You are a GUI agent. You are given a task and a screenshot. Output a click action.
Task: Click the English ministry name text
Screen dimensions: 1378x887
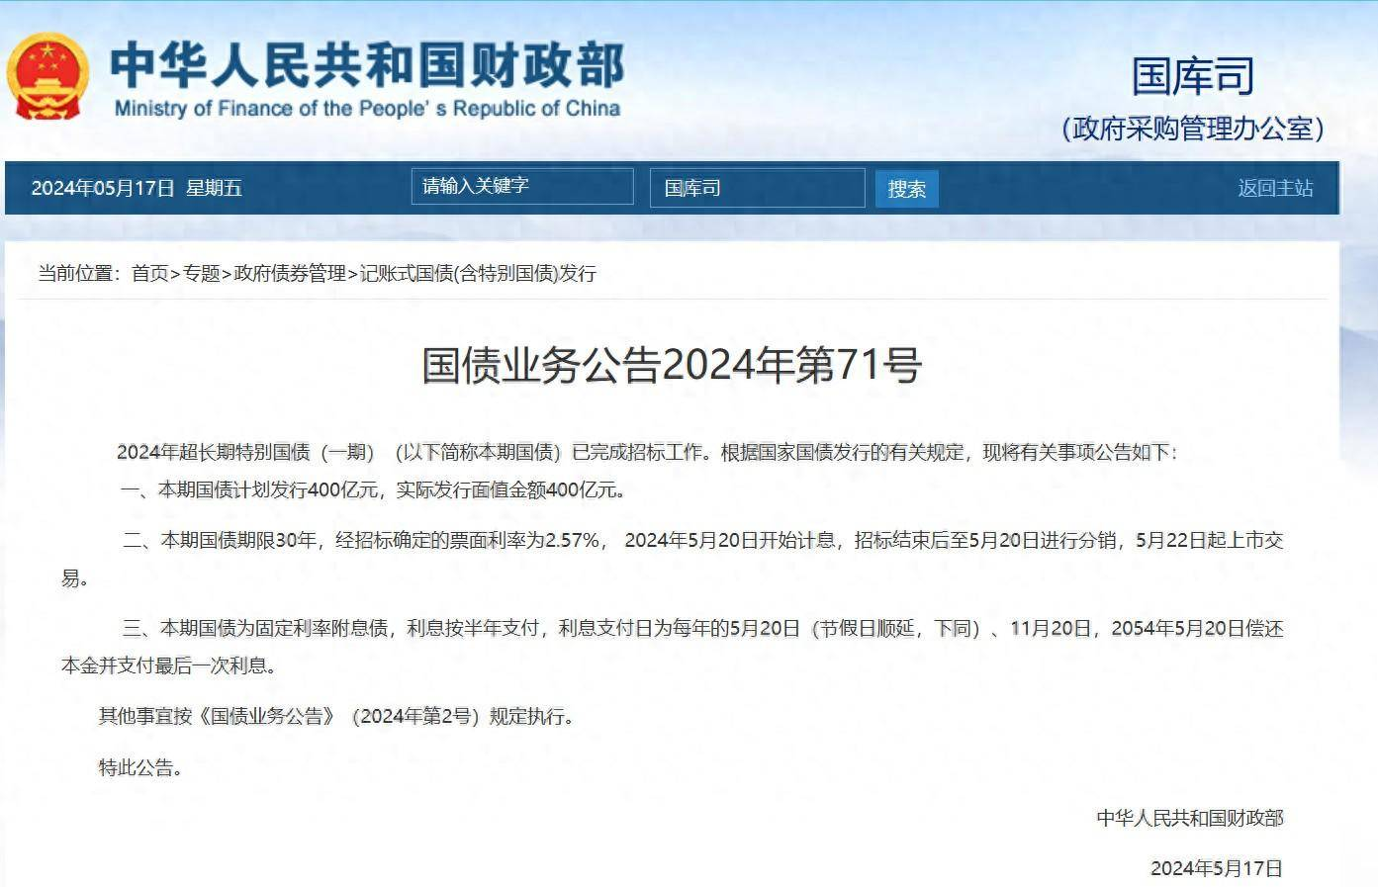pyautogui.click(x=367, y=110)
